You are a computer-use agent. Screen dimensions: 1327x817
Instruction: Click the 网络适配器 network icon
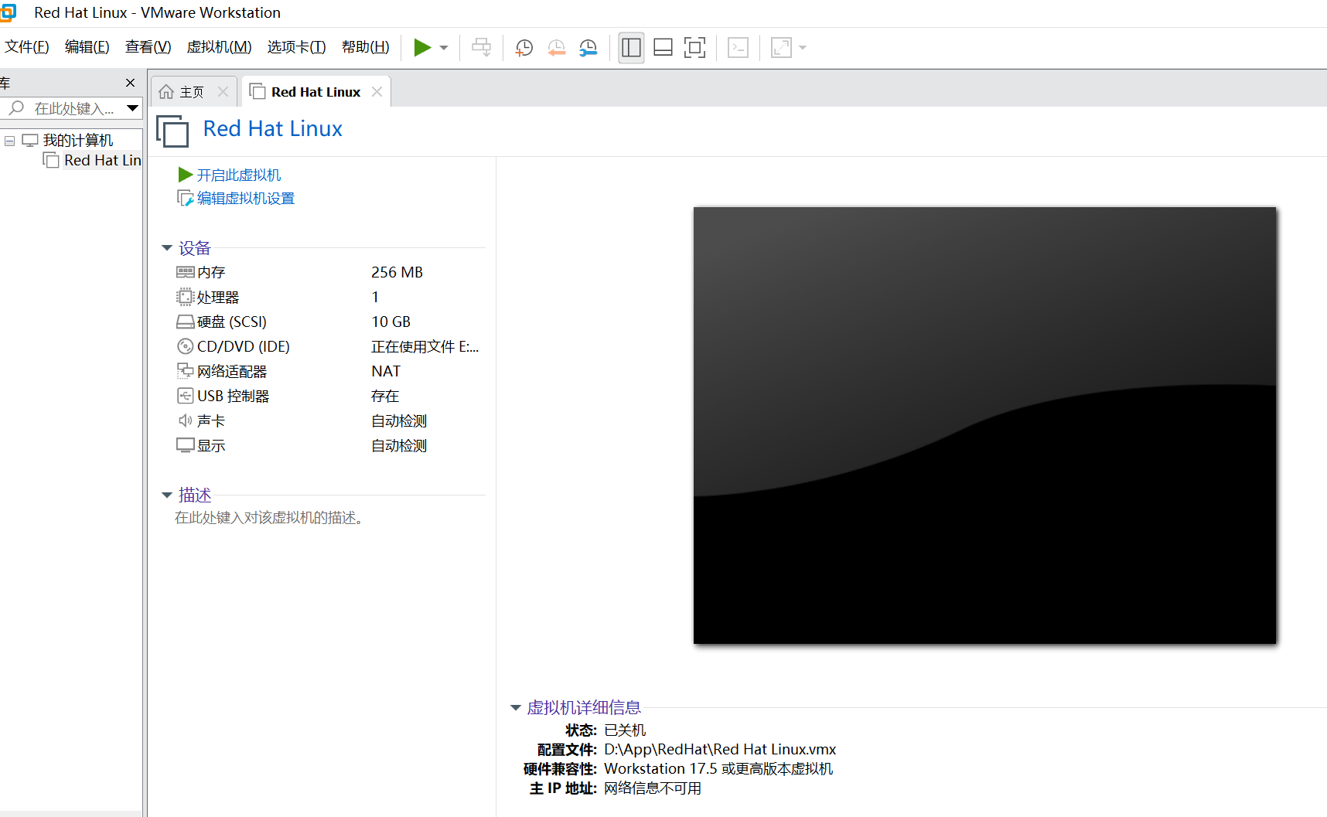tap(186, 371)
